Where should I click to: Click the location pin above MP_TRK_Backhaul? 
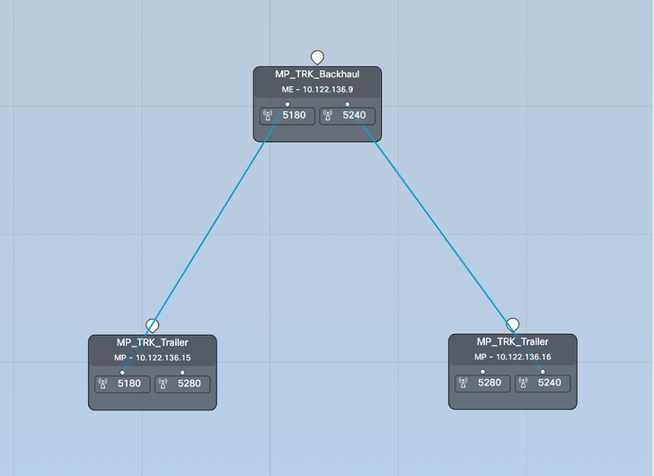coord(317,57)
